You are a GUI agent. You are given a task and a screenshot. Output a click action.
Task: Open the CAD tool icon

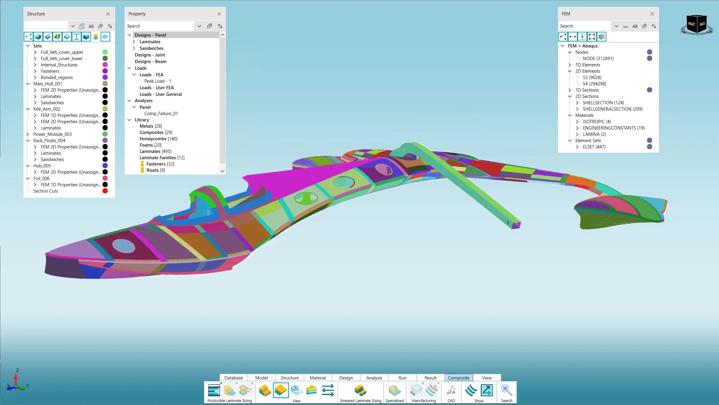tap(451, 390)
